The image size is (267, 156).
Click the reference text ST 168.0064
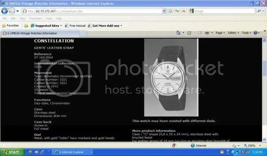[43, 57]
